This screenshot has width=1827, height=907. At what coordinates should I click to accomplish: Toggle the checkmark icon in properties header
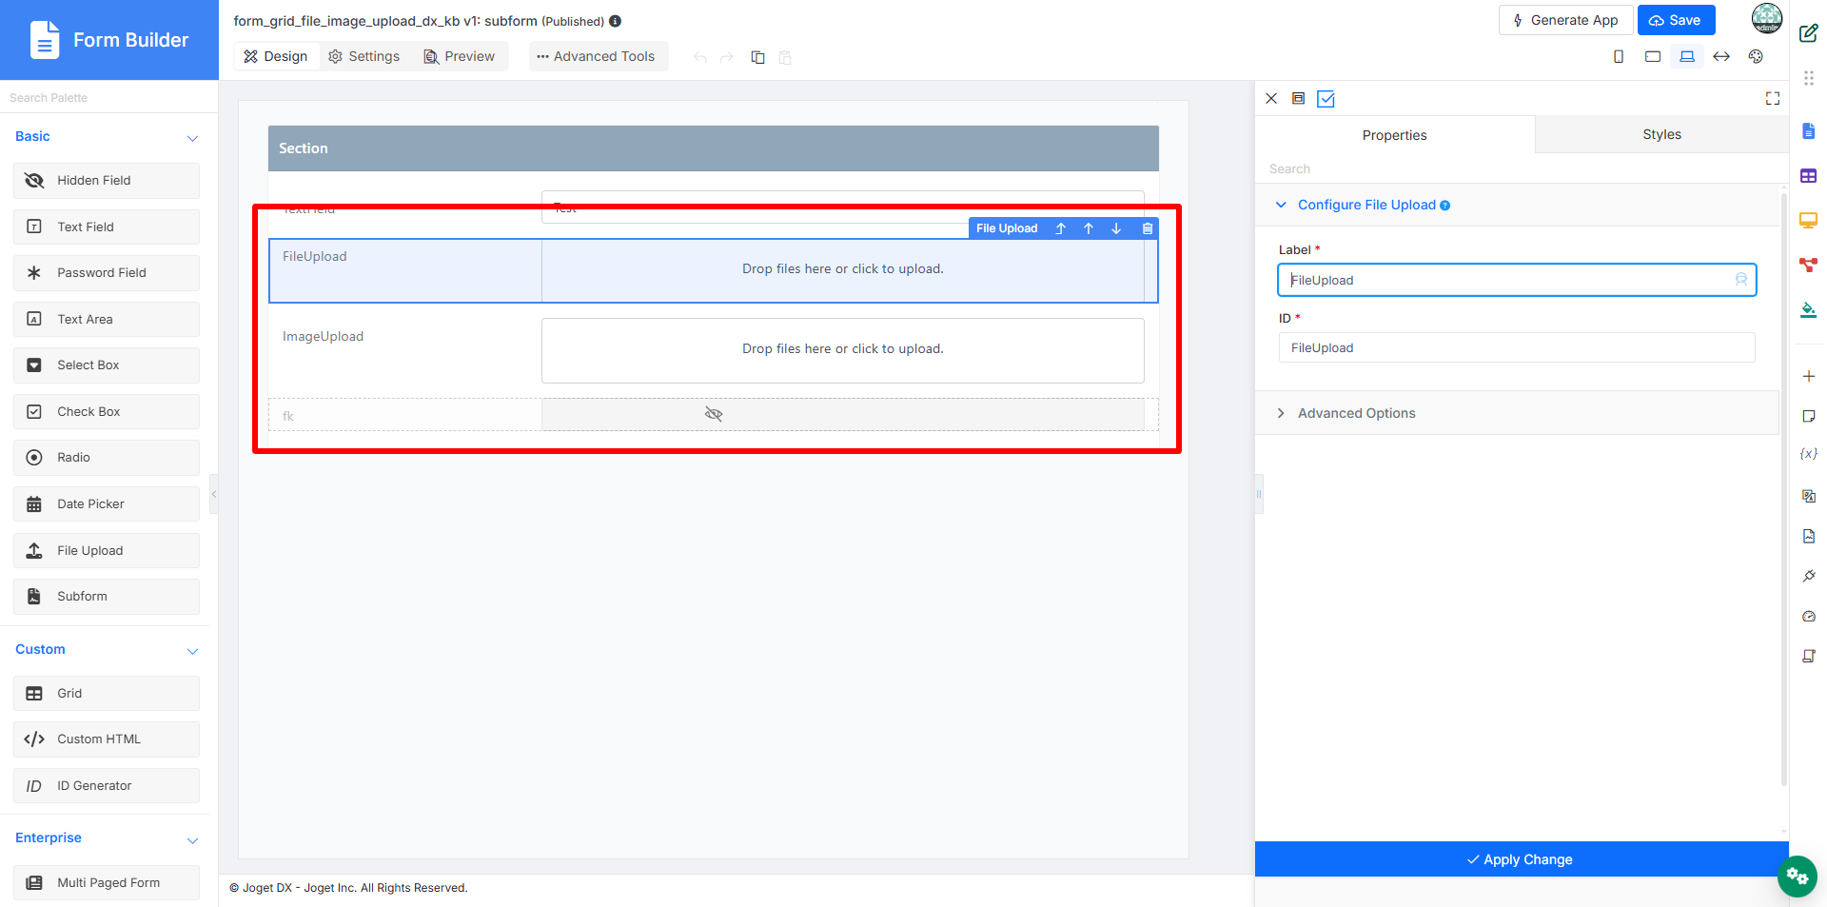coord(1326,99)
